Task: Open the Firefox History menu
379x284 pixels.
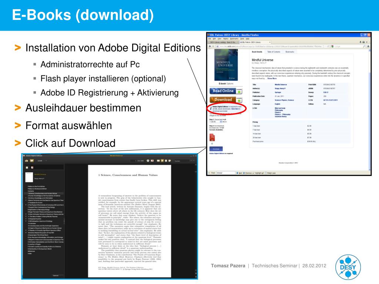Action: 226,39
